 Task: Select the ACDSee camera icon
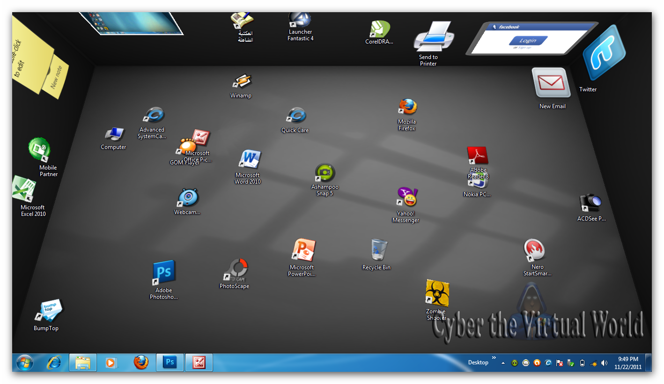click(x=590, y=203)
